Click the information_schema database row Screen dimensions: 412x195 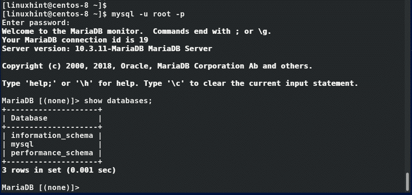pos(52,136)
